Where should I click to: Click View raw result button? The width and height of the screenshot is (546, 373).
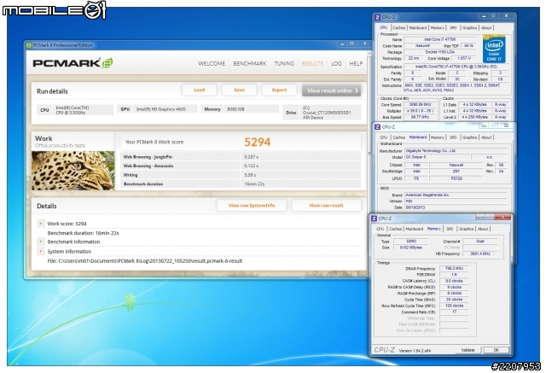point(326,206)
